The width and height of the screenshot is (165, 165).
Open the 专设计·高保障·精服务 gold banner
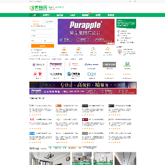coord(83,85)
